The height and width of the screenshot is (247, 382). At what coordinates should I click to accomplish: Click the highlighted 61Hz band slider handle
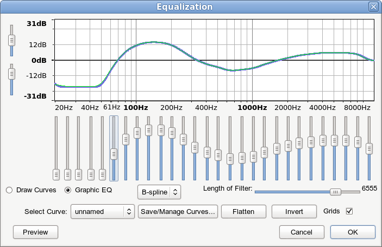click(x=114, y=154)
